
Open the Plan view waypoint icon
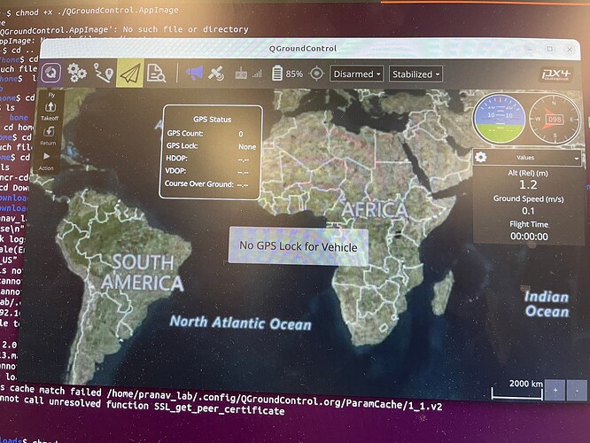pyautogui.click(x=104, y=73)
